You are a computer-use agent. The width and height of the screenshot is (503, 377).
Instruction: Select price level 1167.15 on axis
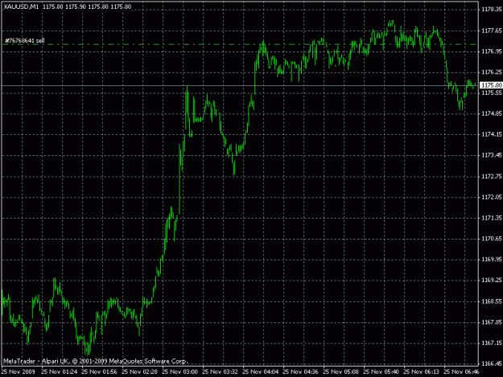[492, 343]
